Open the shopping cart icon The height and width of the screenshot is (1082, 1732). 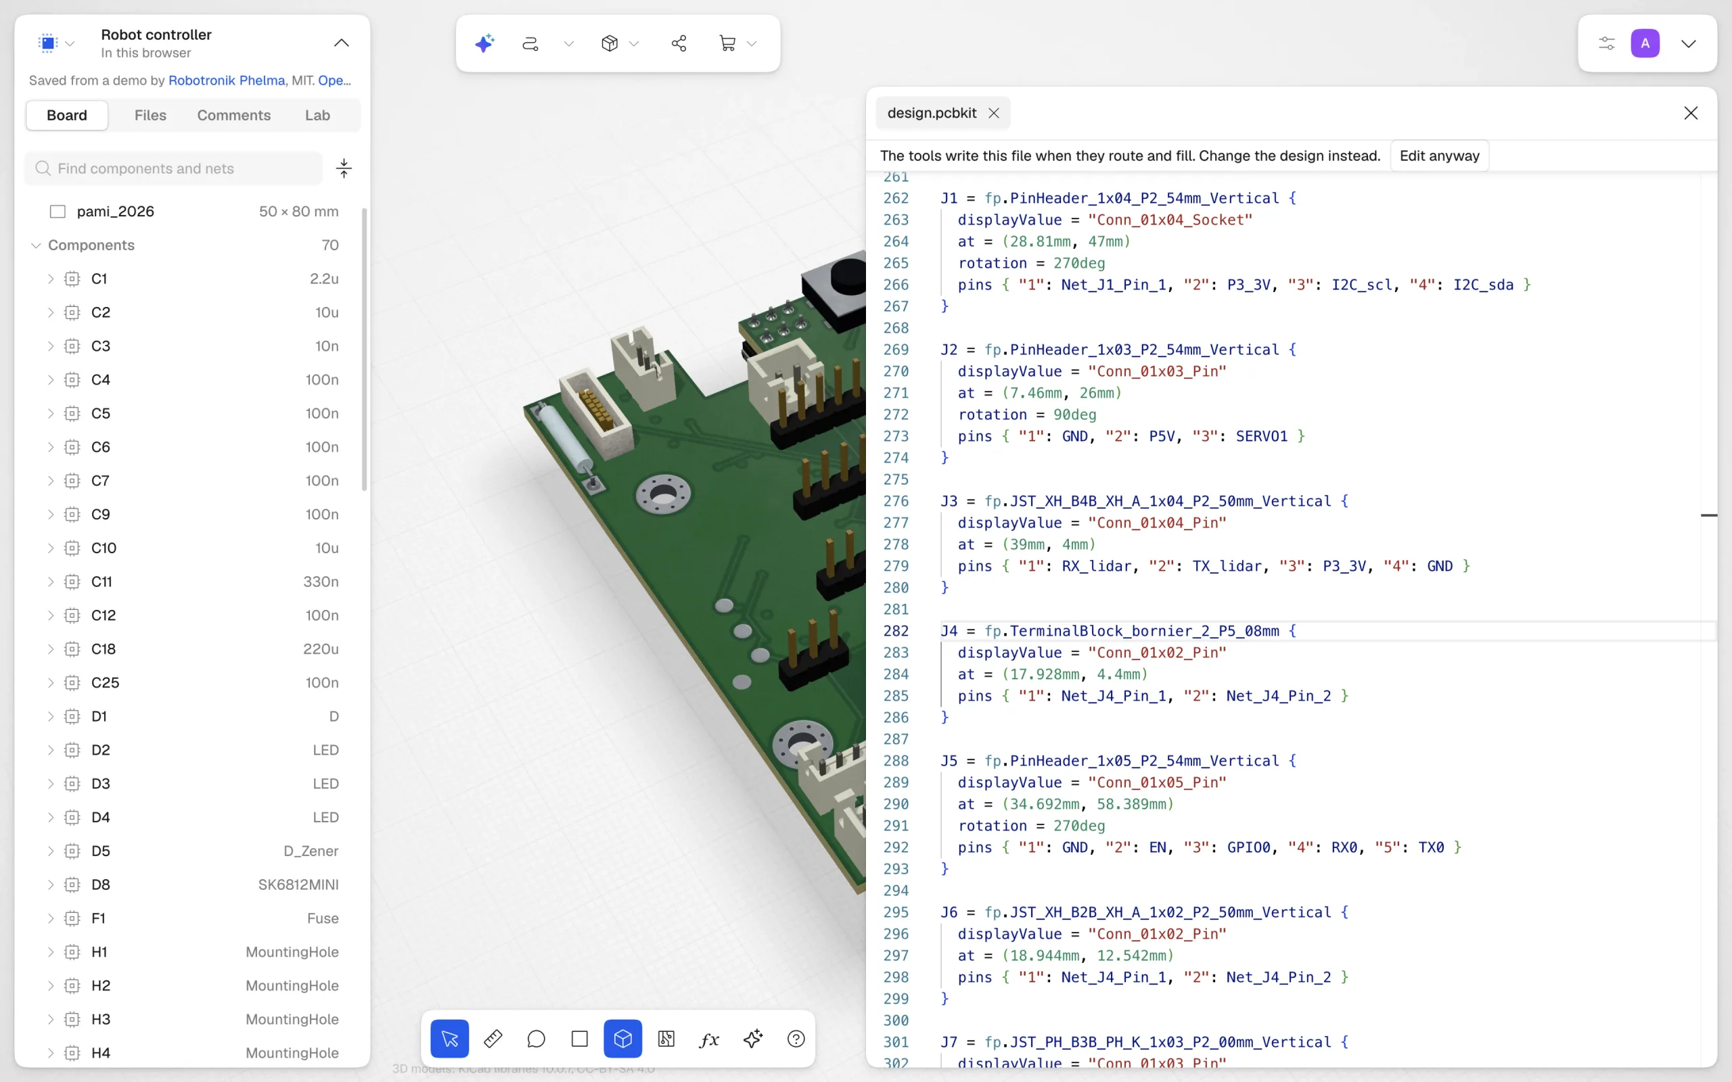click(727, 44)
